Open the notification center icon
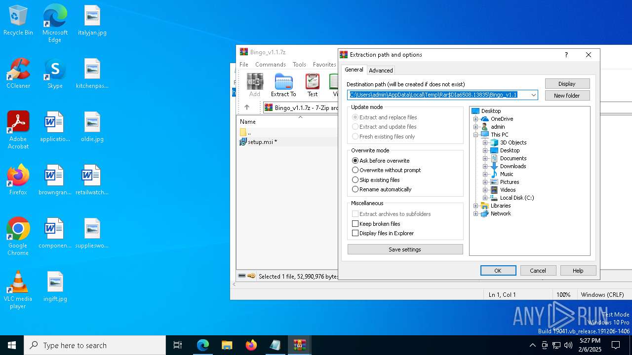The image size is (632, 355). coord(616,345)
